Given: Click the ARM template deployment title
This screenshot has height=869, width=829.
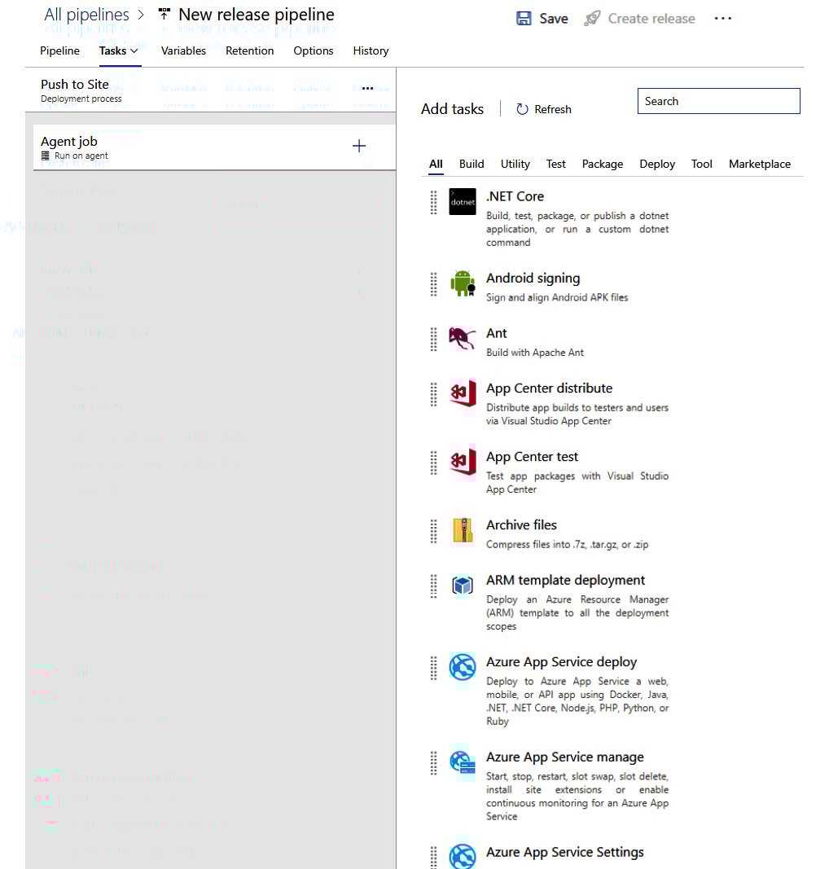Looking at the screenshot, I should (x=565, y=580).
